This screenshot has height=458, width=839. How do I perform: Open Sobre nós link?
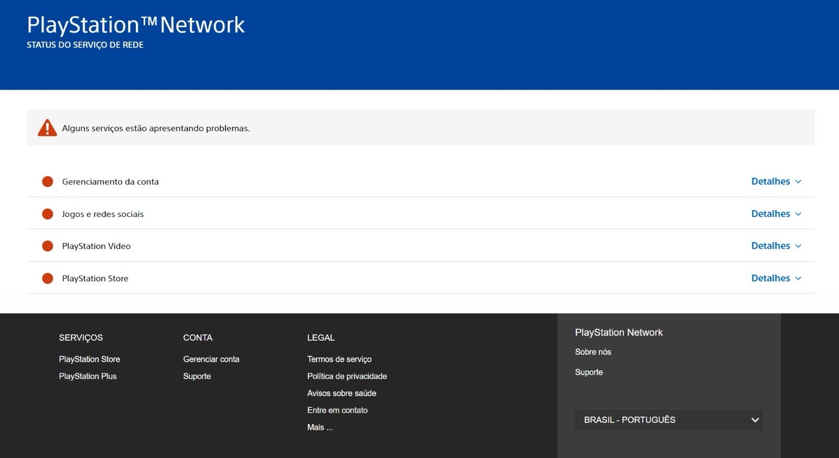(x=593, y=352)
